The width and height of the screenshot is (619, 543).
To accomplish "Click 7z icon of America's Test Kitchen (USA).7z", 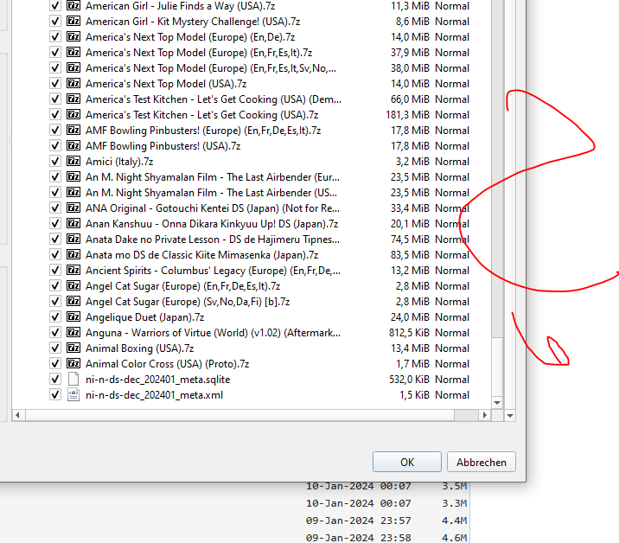I will coord(73,114).
